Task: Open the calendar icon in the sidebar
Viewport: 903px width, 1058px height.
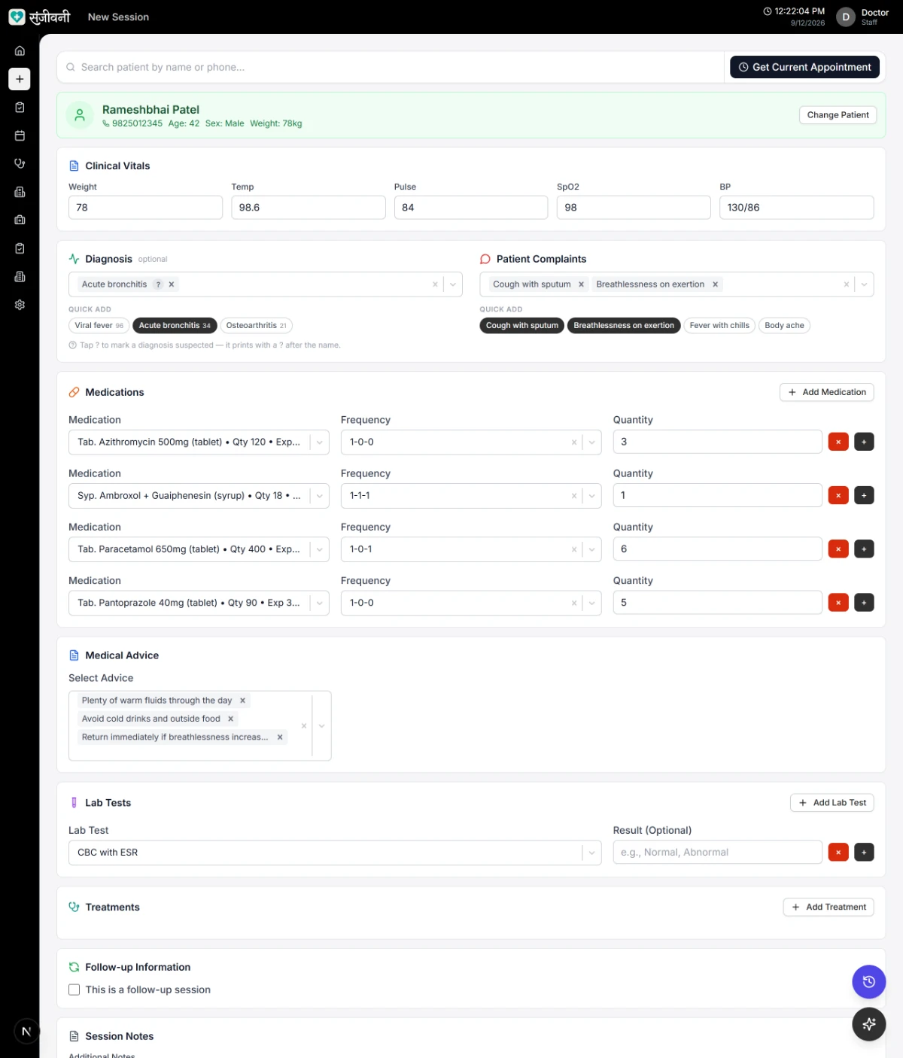Action: [20, 135]
